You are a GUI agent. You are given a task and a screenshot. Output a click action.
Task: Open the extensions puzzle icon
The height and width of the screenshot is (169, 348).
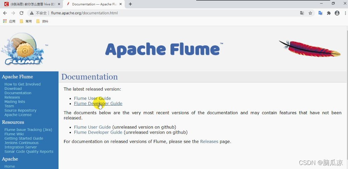[329, 13]
